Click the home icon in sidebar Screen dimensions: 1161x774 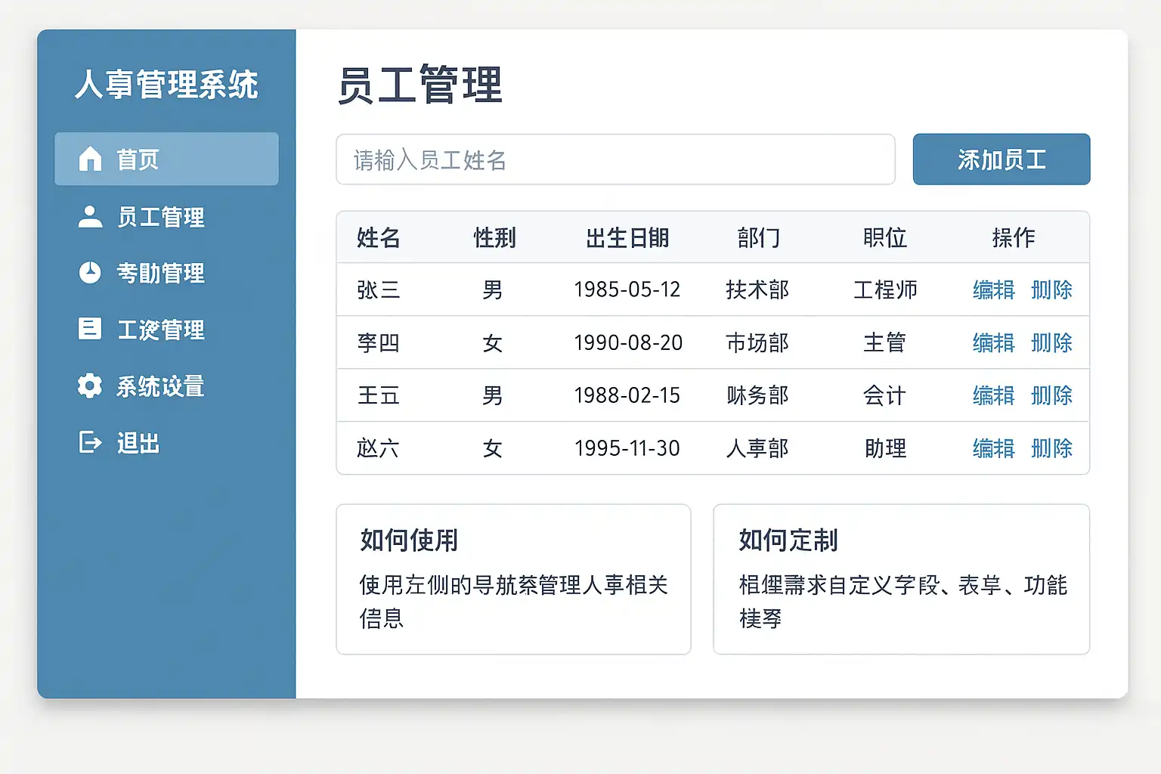[90, 159]
